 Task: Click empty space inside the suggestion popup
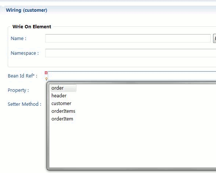[132, 145]
